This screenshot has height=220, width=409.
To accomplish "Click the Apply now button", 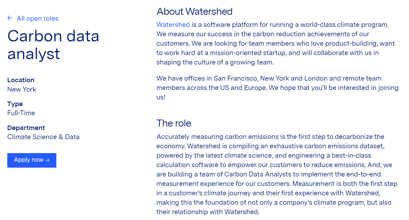I will [32, 160].
